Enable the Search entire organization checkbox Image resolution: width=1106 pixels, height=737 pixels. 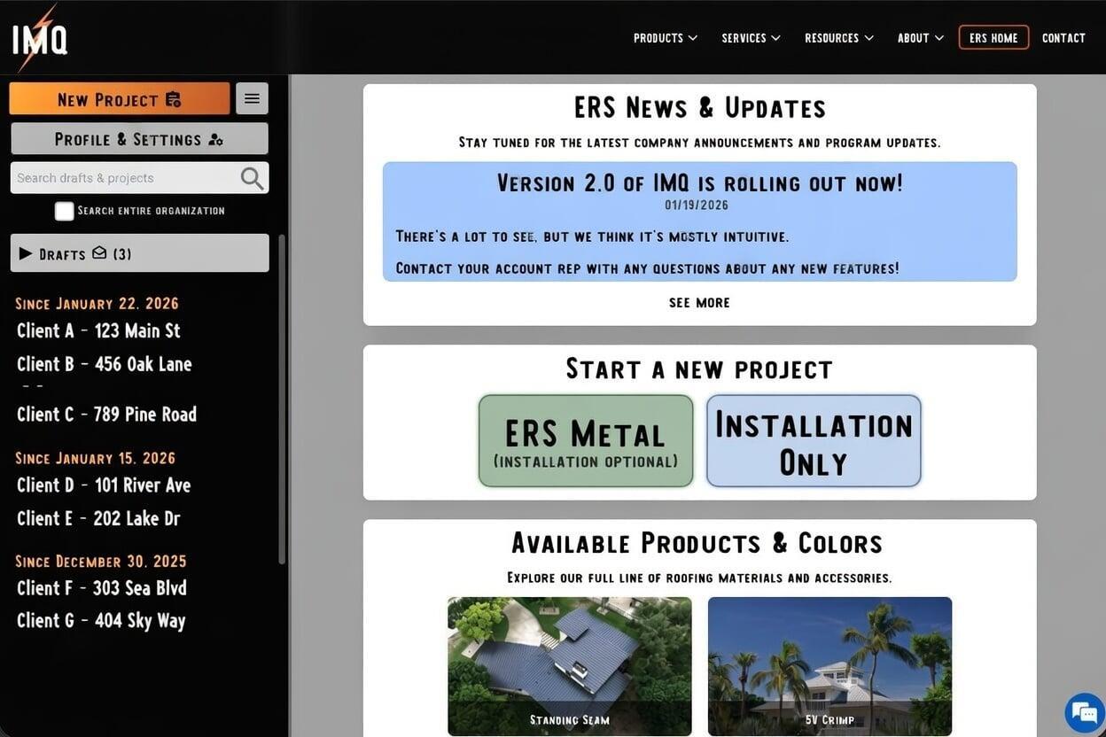pos(64,210)
